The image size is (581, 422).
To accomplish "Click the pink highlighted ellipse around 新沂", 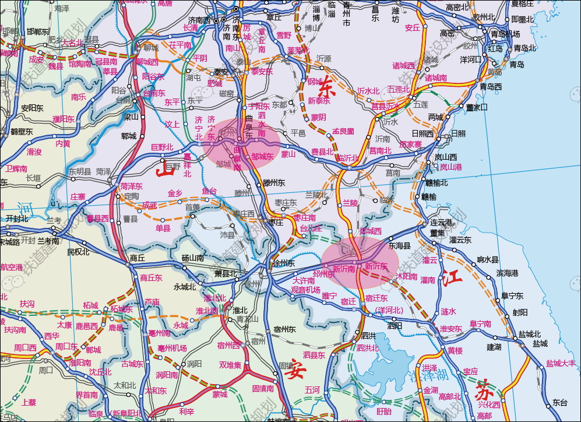I will coord(360,262).
